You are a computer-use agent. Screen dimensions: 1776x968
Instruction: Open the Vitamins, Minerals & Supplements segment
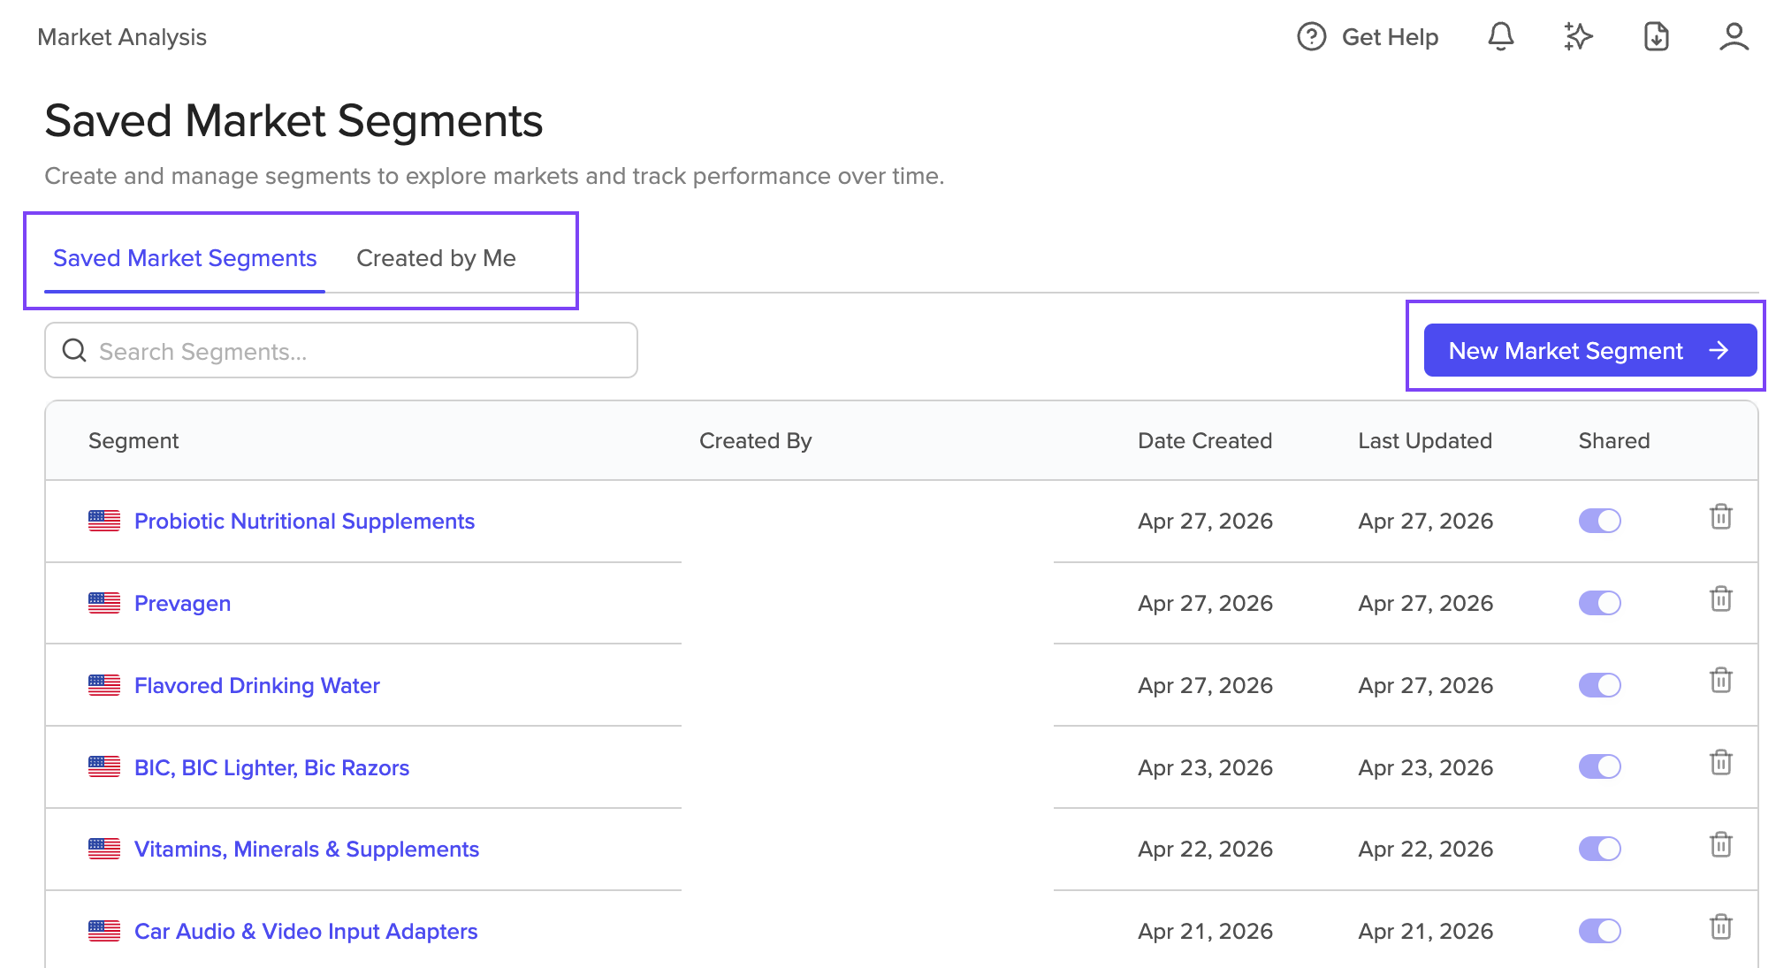(306, 849)
